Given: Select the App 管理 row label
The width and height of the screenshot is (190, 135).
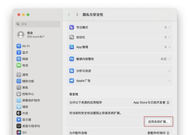Looking at the screenshot, I should pyautogui.click(x=82, y=47).
